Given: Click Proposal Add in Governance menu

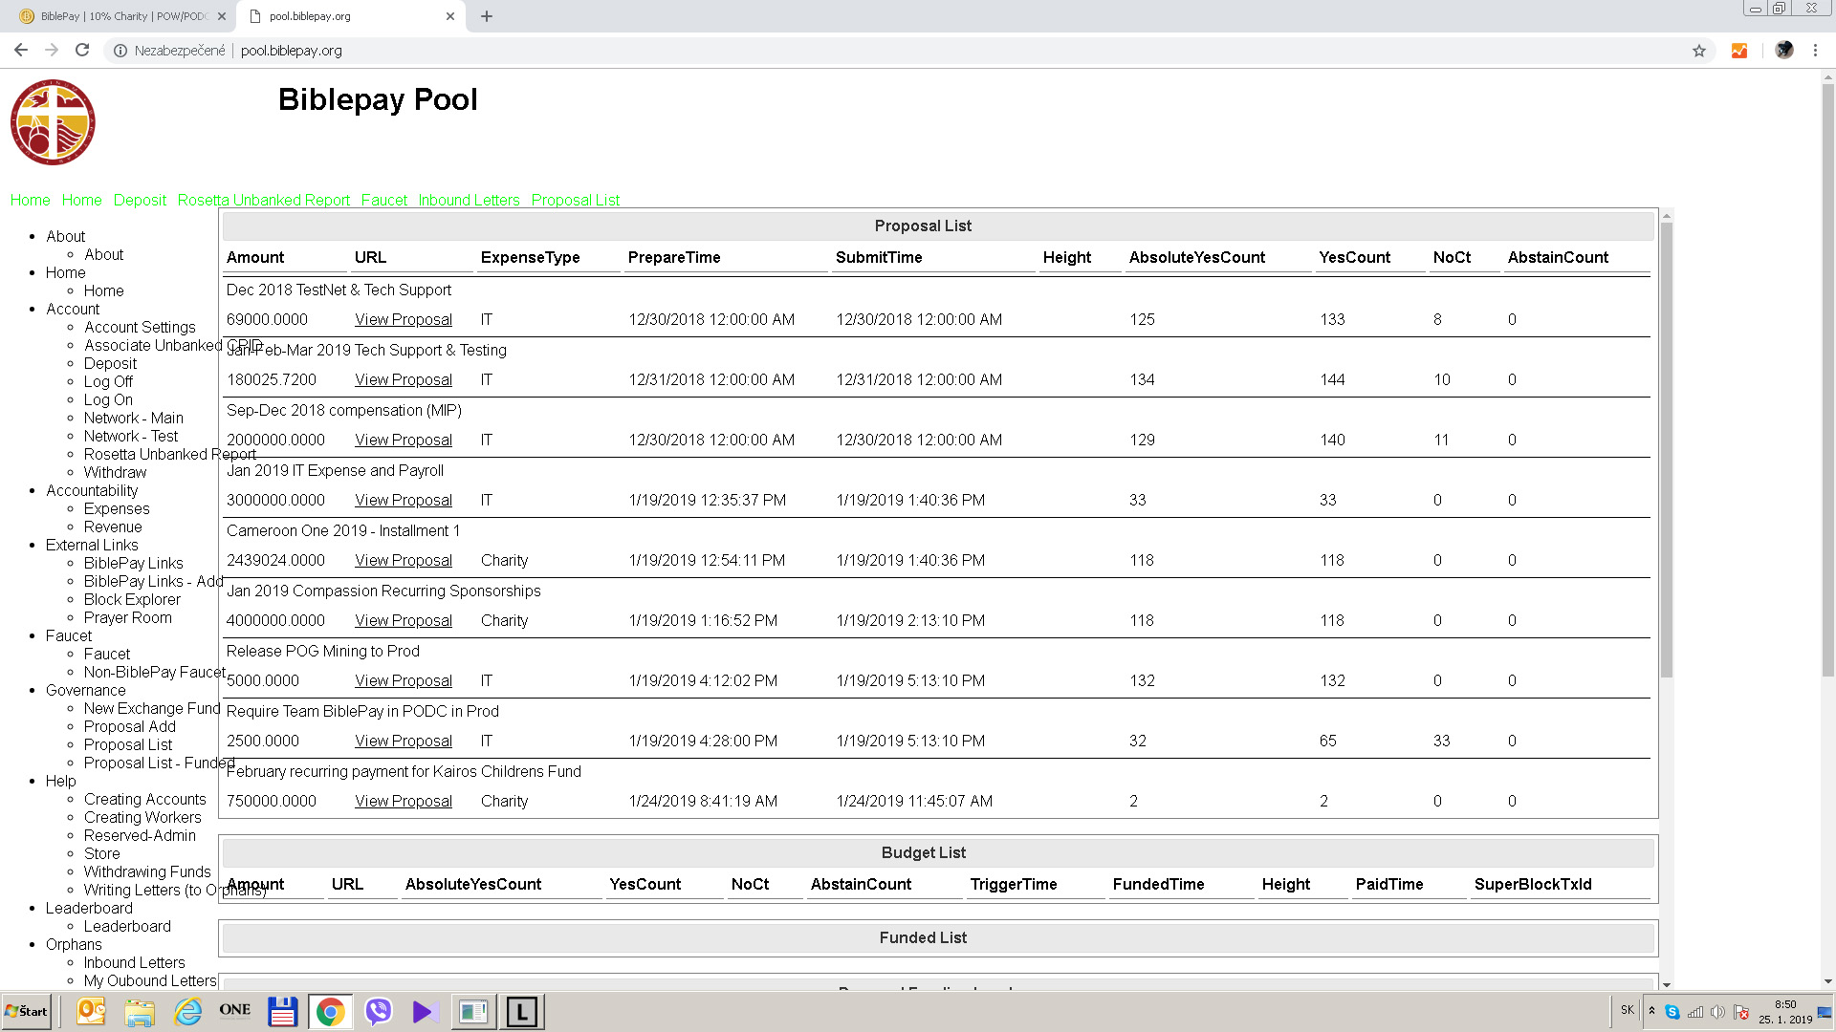Looking at the screenshot, I should (130, 727).
